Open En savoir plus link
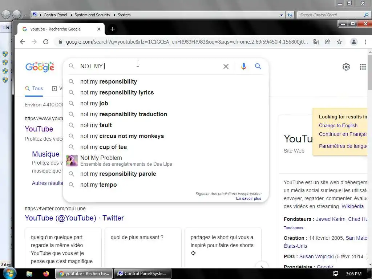The image size is (372, 279). 248,198
